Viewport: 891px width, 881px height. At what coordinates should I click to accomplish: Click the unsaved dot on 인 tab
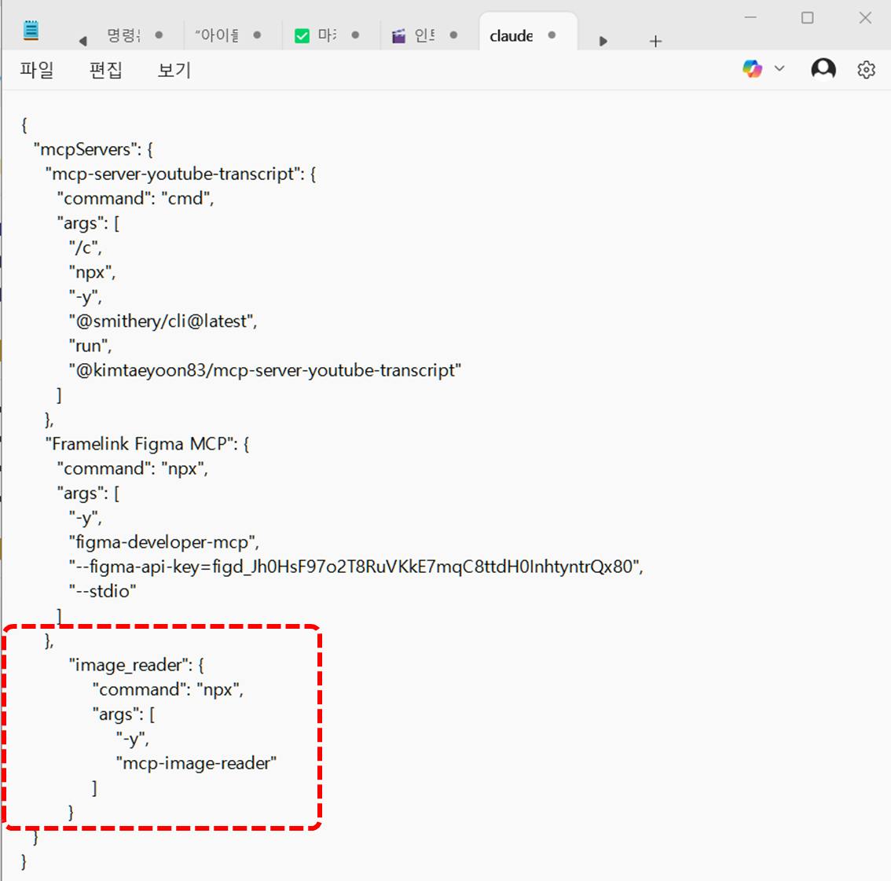pos(453,35)
